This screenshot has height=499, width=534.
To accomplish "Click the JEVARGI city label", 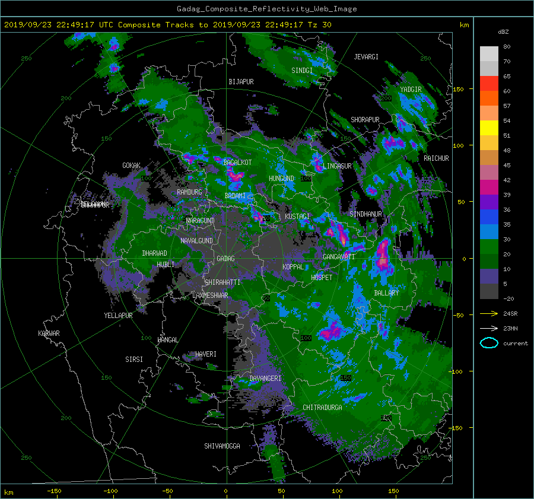I will [x=366, y=57].
